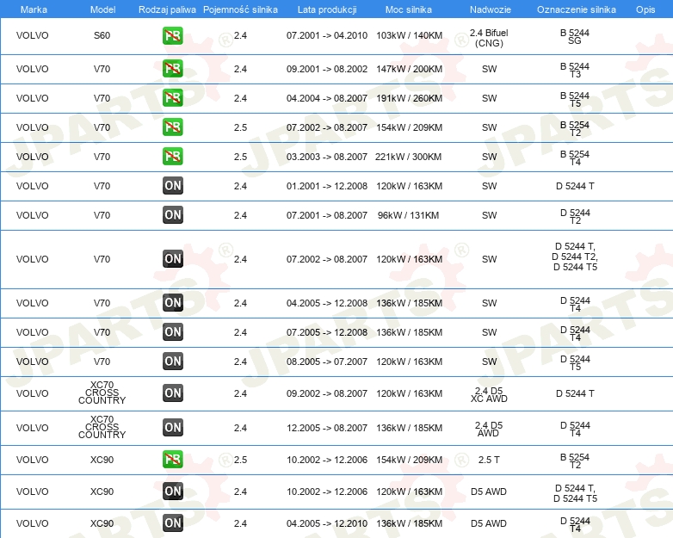Viewport: 673px width, 538px height.
Task: Click the 147kW / 200KM power cell
Action: [x=409, y=69]
